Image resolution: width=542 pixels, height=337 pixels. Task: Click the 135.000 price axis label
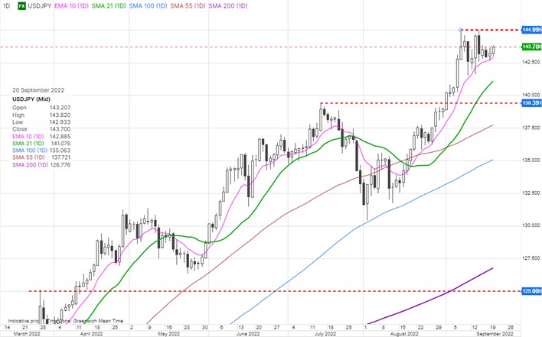(531, 160)
